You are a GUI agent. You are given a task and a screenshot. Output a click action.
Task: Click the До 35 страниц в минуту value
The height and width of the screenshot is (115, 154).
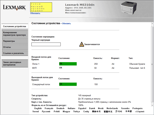coord(89,99)
